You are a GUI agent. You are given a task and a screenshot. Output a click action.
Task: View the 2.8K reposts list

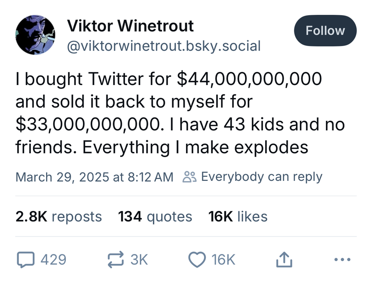[x=59, y=217]
